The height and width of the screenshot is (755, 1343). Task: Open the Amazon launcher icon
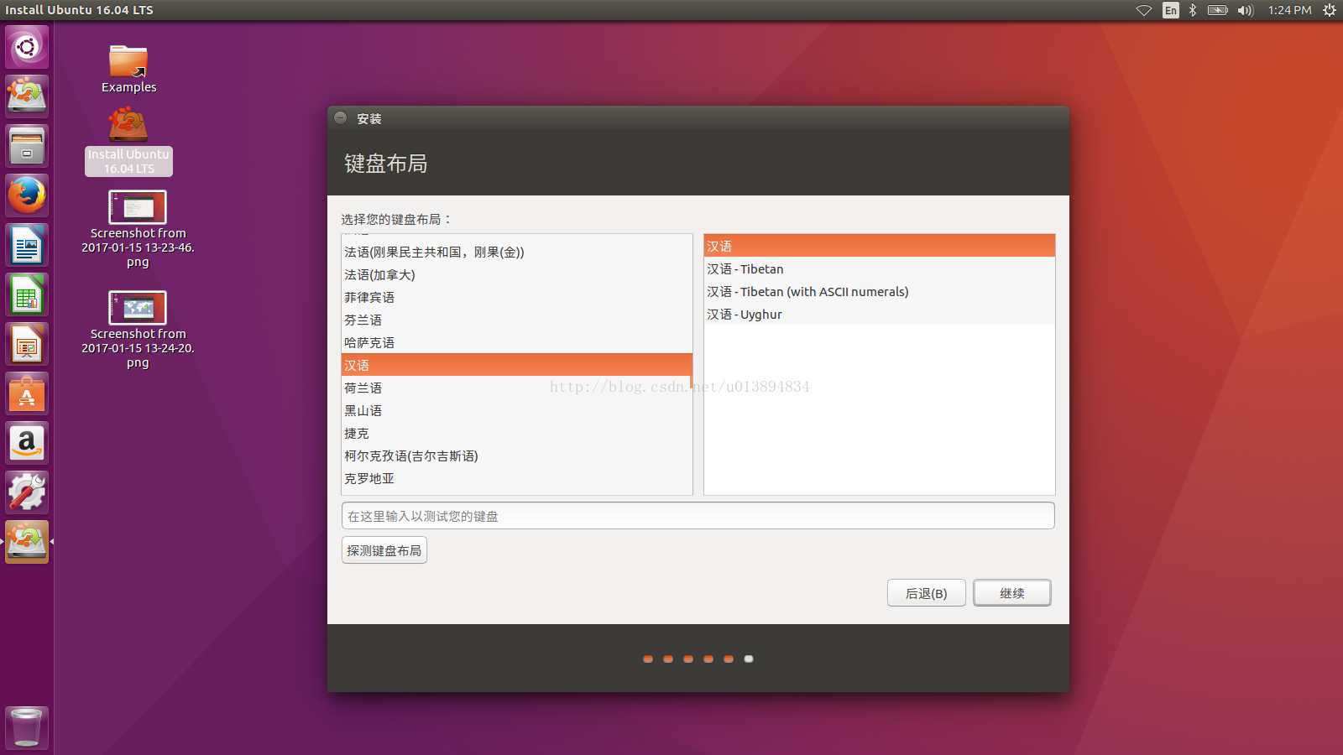(x=27, y=443)
